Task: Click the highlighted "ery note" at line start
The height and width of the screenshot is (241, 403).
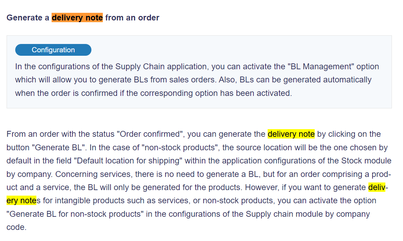Action: [21, 200]
